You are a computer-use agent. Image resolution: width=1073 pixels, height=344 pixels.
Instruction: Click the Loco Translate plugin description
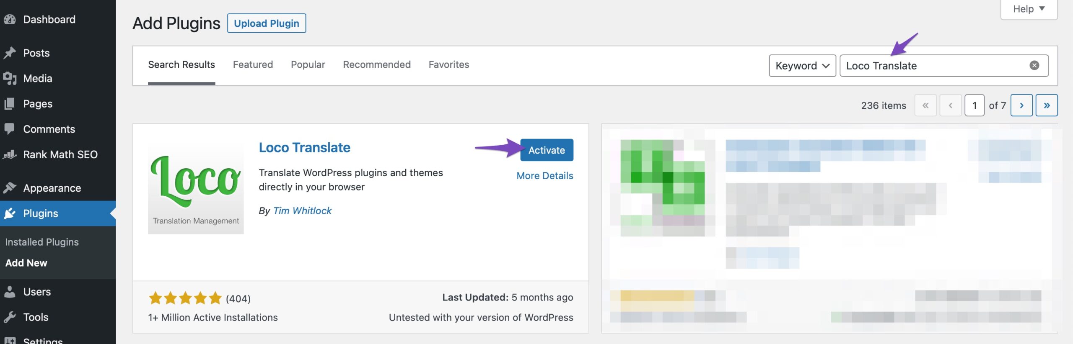[x=351, y=180]
